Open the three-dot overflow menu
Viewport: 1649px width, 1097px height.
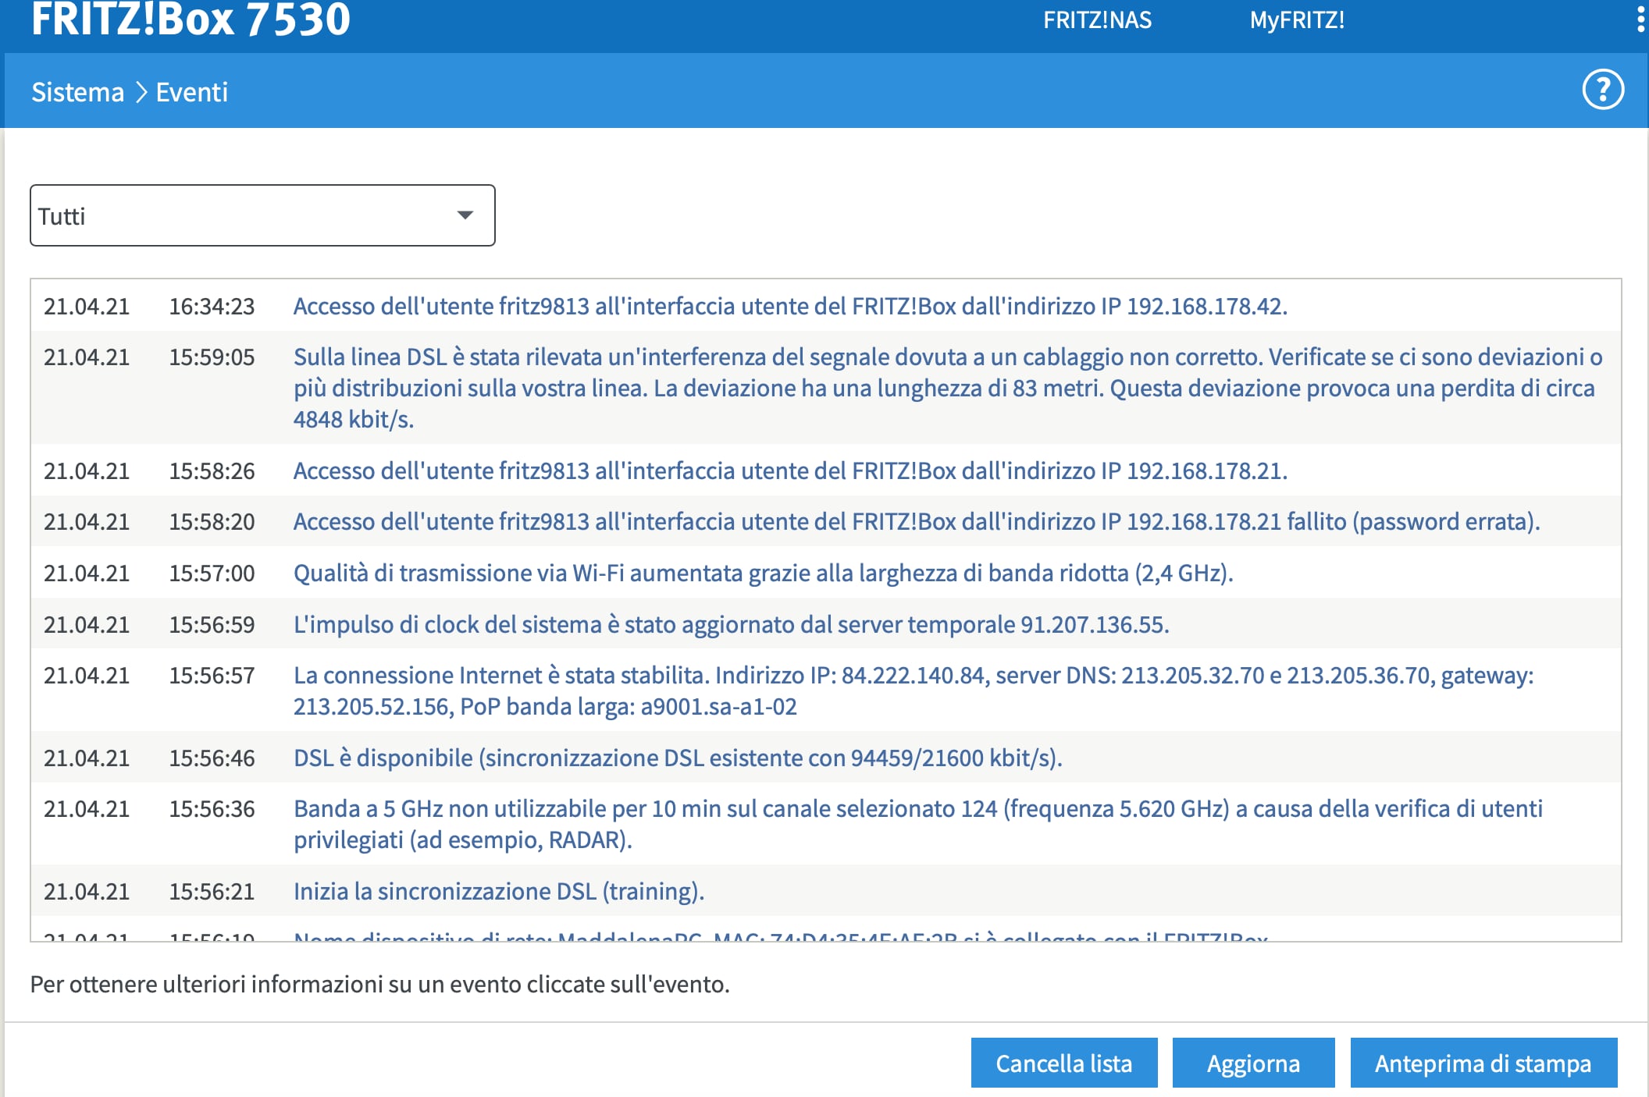[1640, 20]
